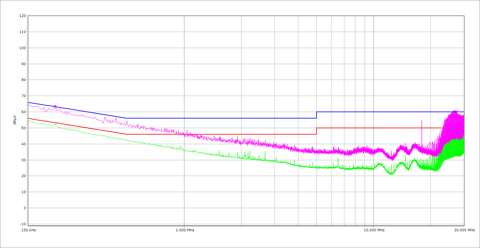The height and width of the screenshot is (248, 480).
Task: Click the red limit line's left starting point
Action: coord(28,118)
